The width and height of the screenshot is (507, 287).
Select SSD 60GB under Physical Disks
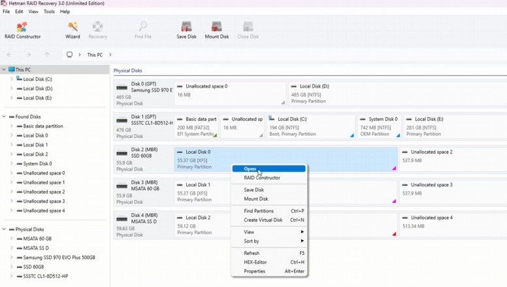click(33, 267)
